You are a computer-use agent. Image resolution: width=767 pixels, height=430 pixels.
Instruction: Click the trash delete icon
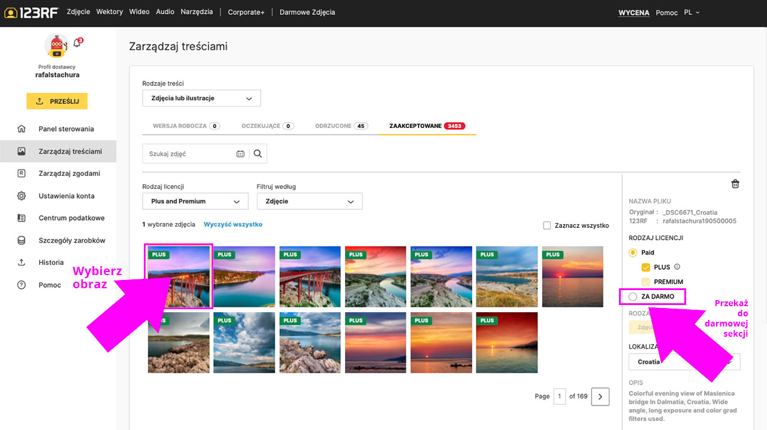[735, 184]
